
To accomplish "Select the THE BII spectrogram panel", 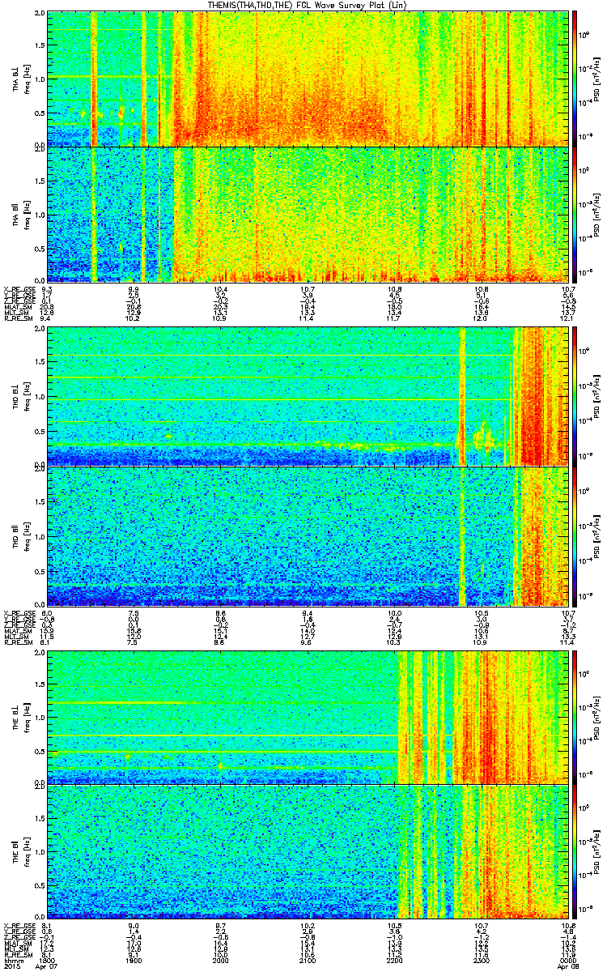I will point(307,851).
